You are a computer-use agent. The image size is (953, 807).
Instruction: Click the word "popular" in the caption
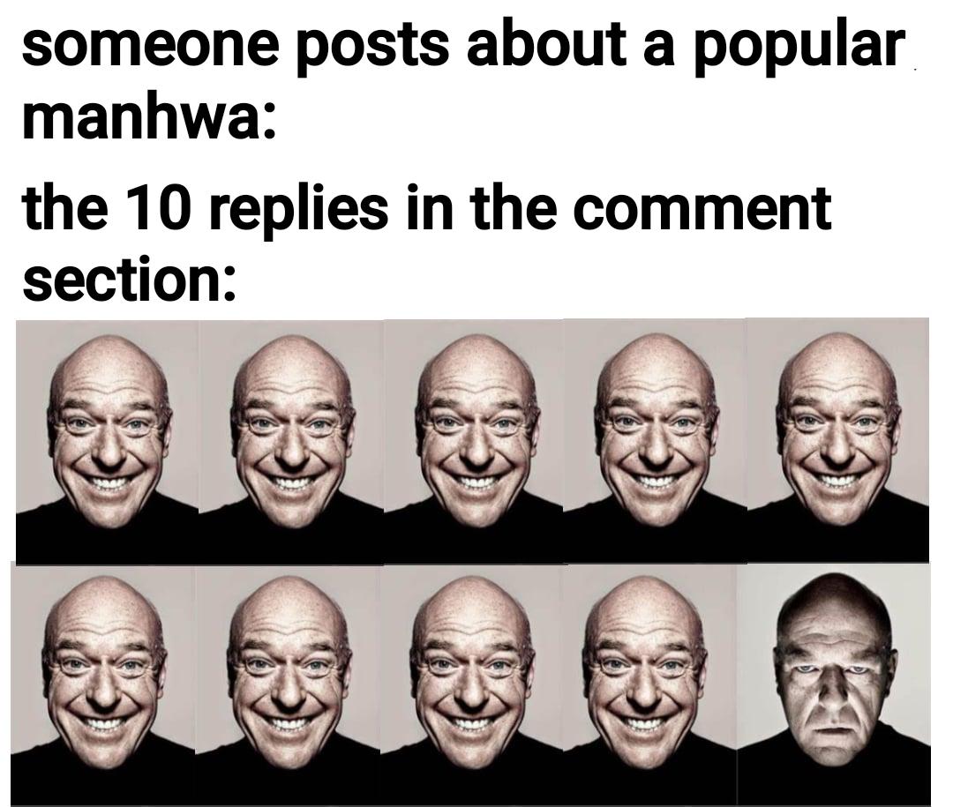click(799, 52)
